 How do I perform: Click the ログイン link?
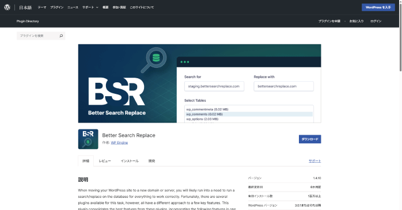pos(376,21)
